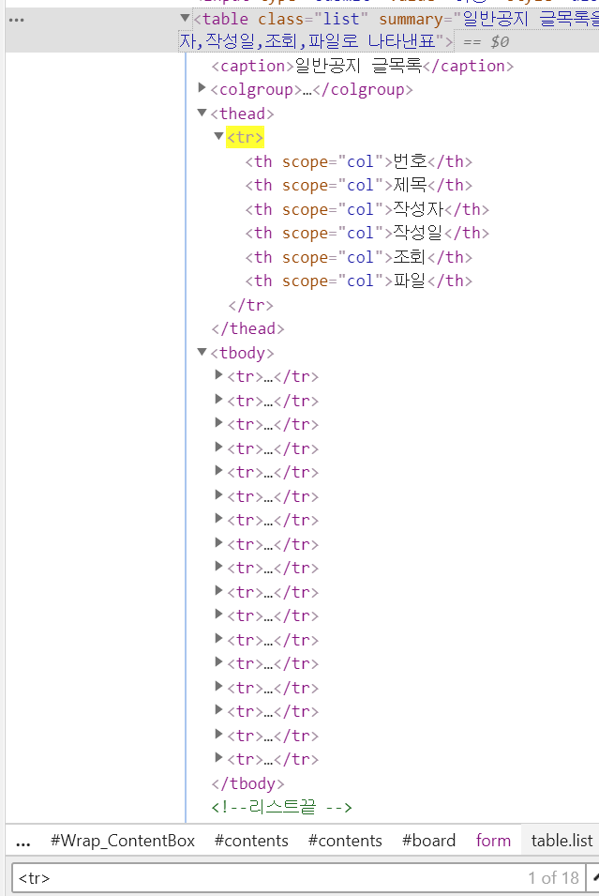This screenshot has height=896, width=599.
Task: Select the caption element line
Action: pos(362,66)
